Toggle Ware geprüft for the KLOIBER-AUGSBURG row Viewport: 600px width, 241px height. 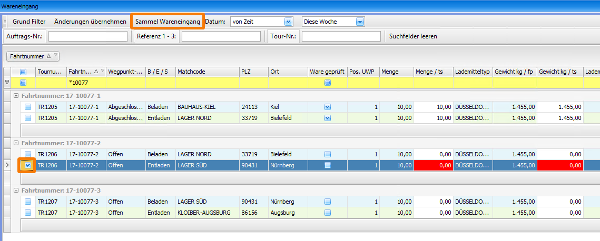click(x=327, y=213)
